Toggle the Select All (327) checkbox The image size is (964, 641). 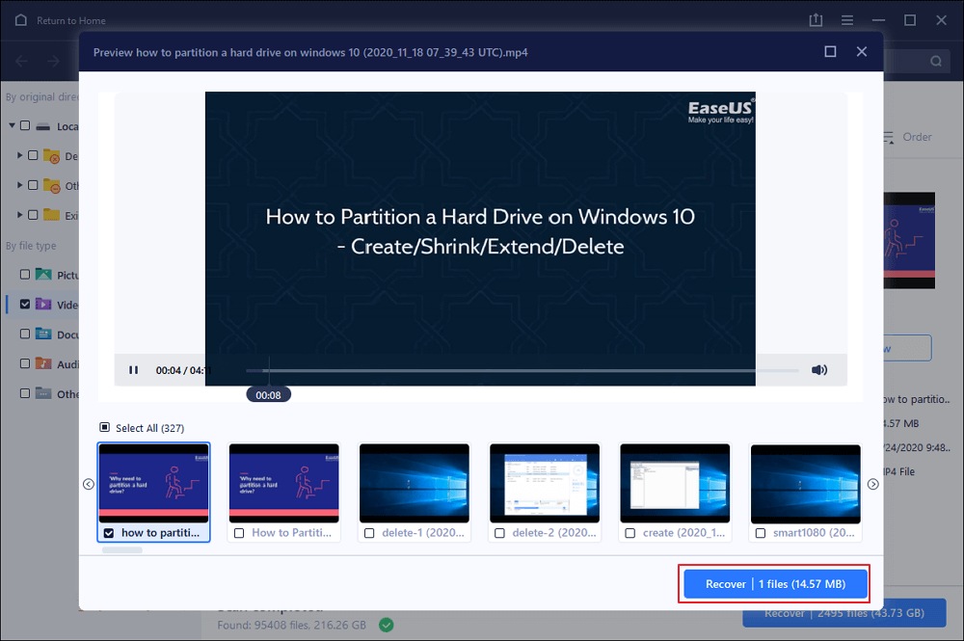pos(105,428)
